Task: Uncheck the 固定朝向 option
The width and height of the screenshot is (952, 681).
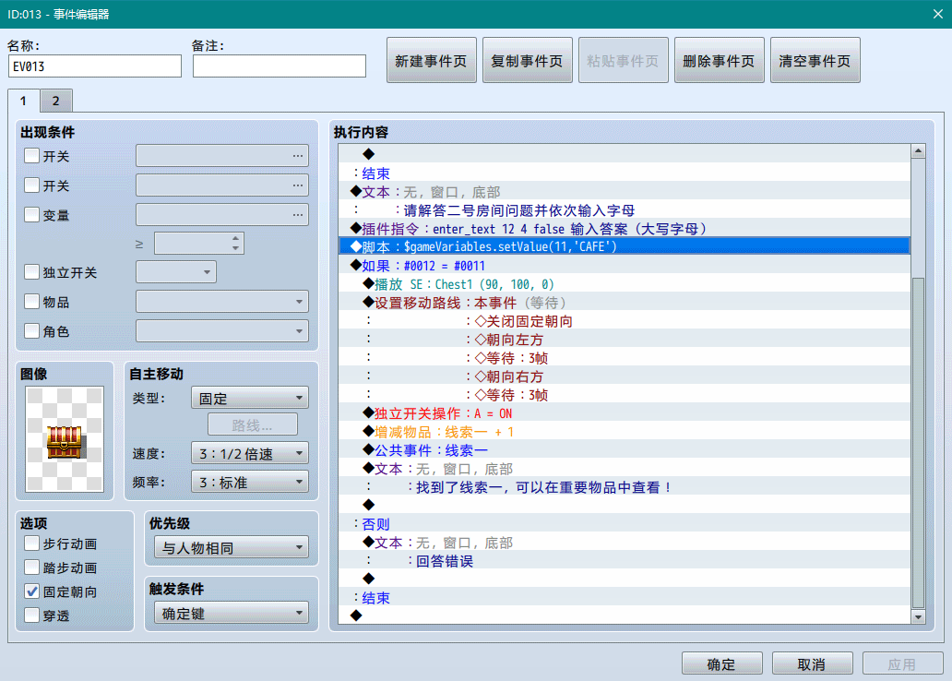Action: click(32, 591)
